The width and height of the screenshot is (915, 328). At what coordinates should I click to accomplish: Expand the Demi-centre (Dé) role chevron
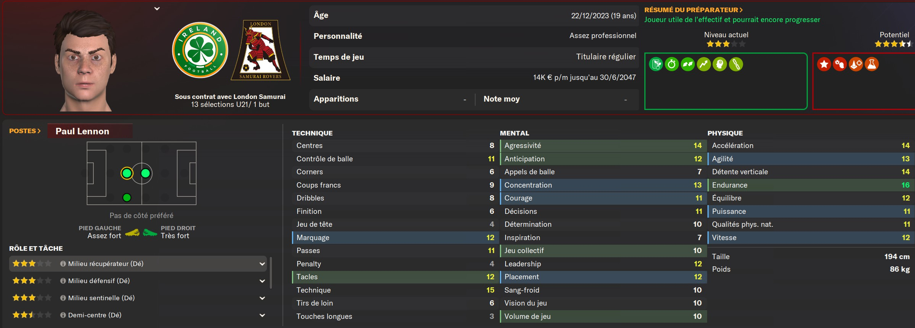262,315
